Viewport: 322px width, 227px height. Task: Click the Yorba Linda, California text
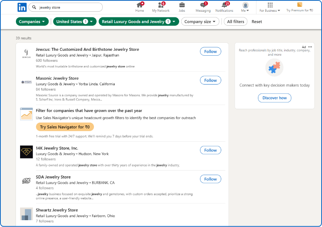point(97,84)
